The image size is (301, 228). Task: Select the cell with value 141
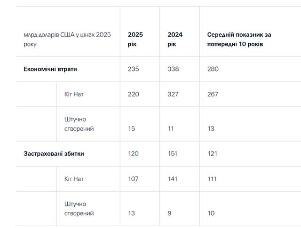click(173, 179)
